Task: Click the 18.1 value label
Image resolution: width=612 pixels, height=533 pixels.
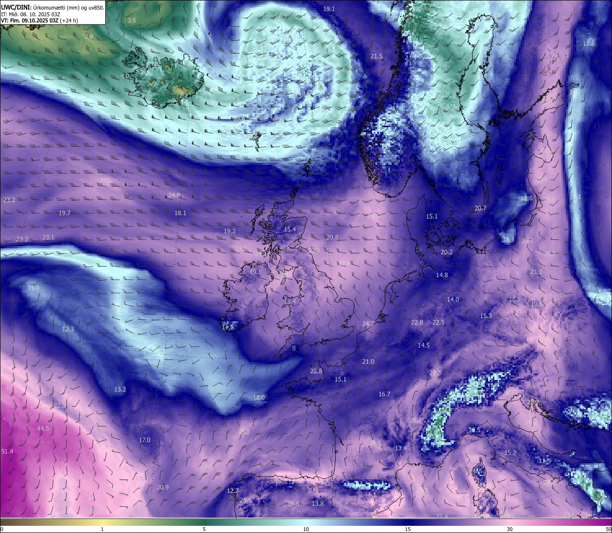Action: [x=180, y=213]
